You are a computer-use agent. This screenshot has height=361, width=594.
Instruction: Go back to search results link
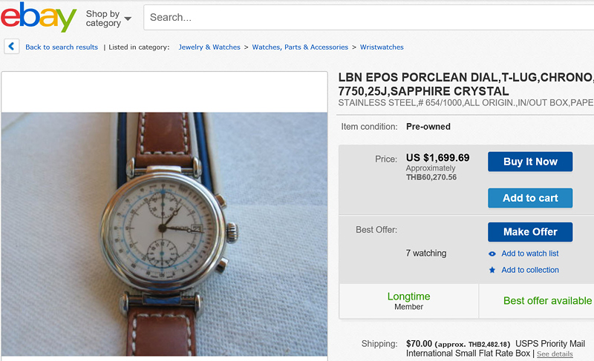click(x=62, y=47)
